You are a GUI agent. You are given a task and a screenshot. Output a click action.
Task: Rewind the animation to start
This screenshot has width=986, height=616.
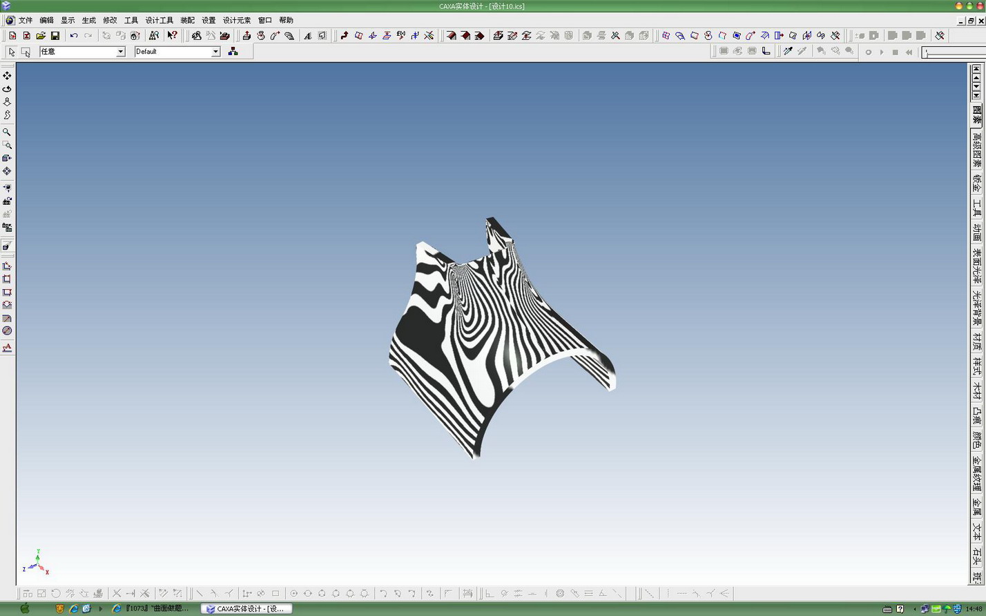(x=909, y=52)
